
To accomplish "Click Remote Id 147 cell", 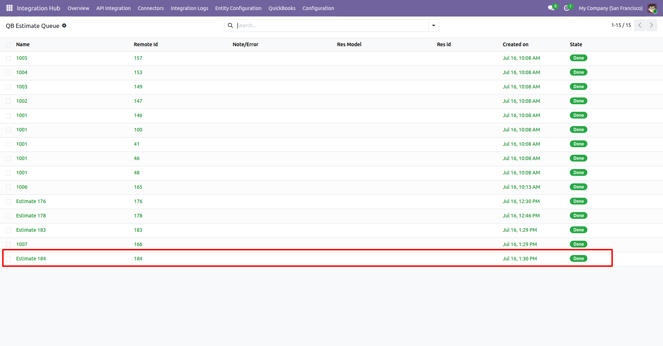I will (x=138, y=101).
